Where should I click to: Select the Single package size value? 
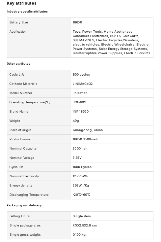pyautogui.click(x=85, y=225)
